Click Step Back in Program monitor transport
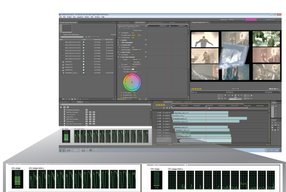286x192 pixels. [x=232, y=96]
